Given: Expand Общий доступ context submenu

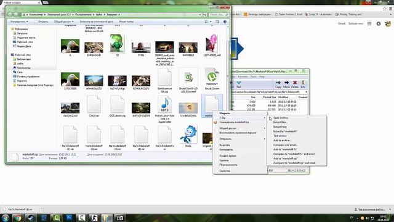Looking at the screenshot, I should [240, 128].
